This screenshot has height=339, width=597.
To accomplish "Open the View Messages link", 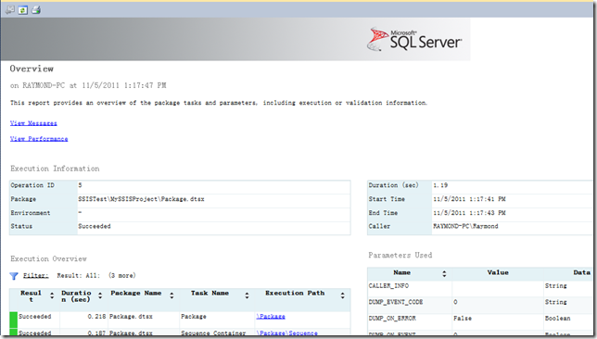I will coord(33,123).
